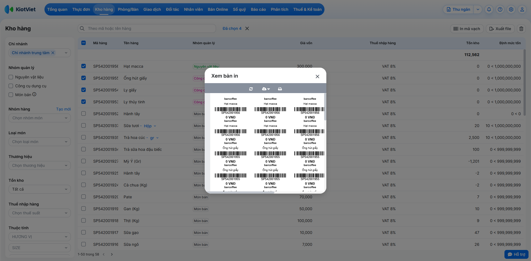Open the Phòng/Bàn menu

[128, 9]
